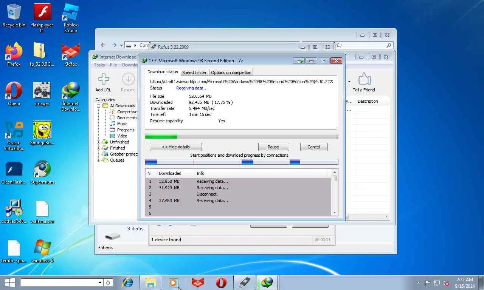Select the images folder desktop icon
This screenshot has height=290, width=484.
pos(42,94)
